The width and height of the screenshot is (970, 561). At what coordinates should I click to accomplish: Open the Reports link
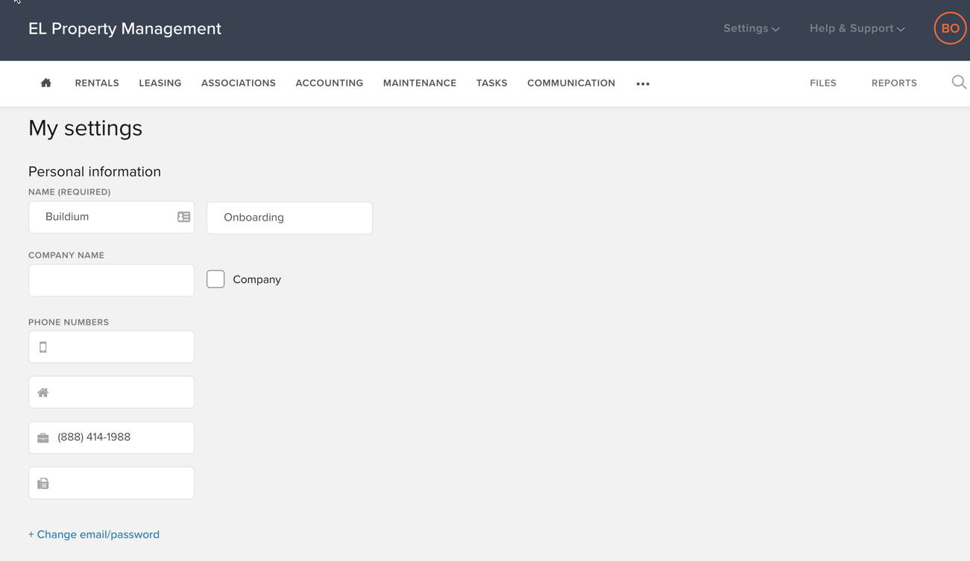[x=893, y=83]
